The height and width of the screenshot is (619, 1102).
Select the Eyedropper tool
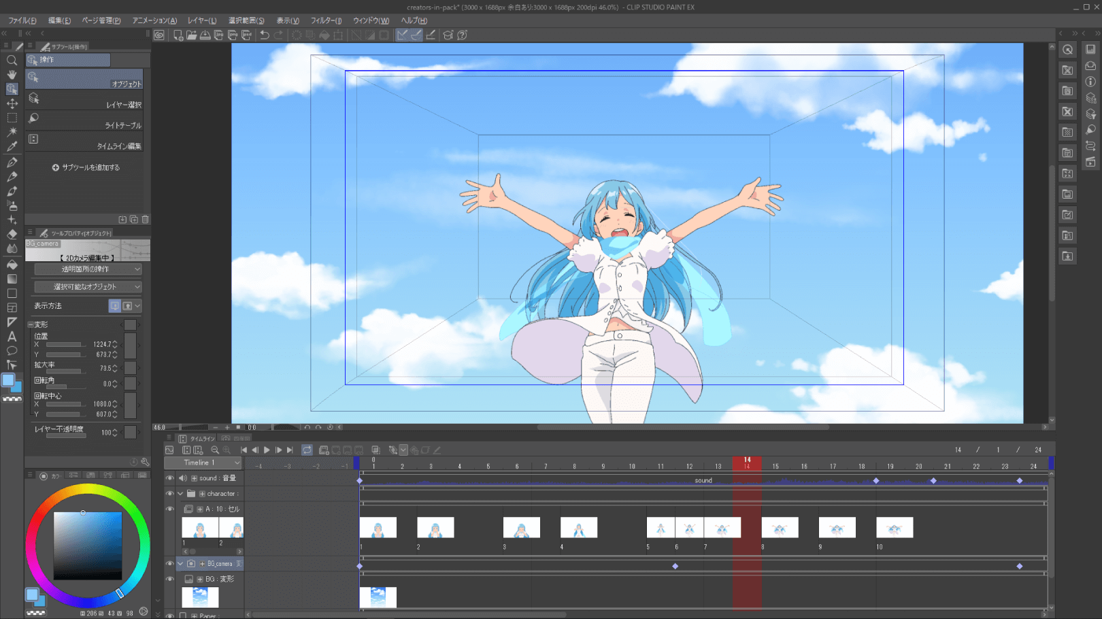pyautogui.click(x=12, y=146)
